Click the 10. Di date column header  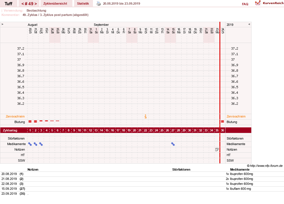146,31
